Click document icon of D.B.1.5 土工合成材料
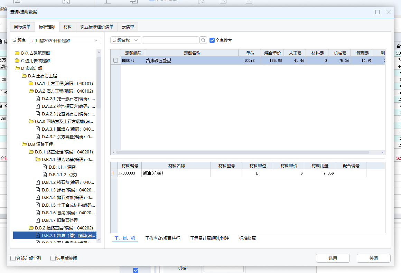 [x=38, y=205]
